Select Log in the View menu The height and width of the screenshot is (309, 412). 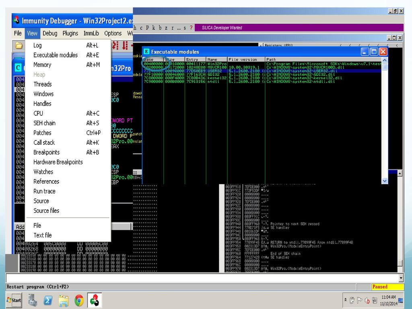[x=68, y=45]
